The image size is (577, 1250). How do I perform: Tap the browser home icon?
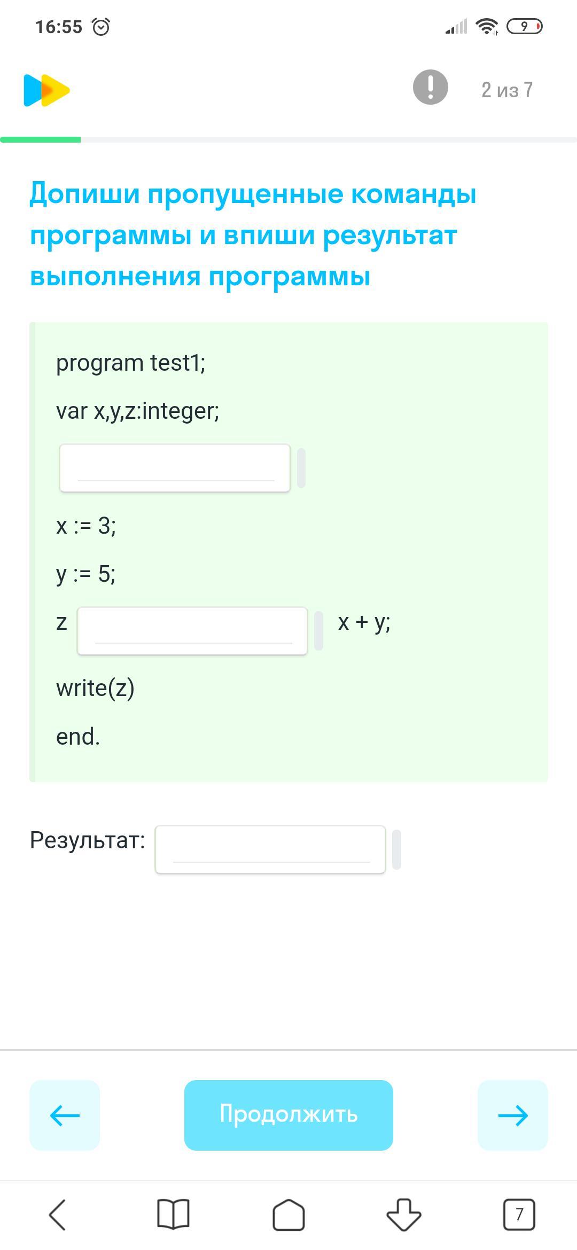pyautogui.click(x=288, y=1214)
